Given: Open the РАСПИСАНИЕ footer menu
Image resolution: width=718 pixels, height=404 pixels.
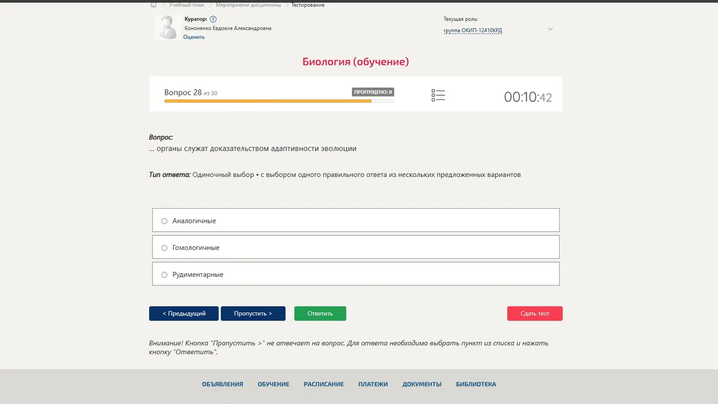Looking at the screenshot, I should [x=324, y=384].
